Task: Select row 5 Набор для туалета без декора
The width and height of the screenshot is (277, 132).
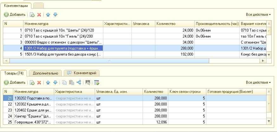Action: pyautogui.click(x=63, y=54)
